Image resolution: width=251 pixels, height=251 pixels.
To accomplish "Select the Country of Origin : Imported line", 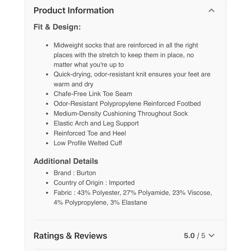I will pos(94,183).
